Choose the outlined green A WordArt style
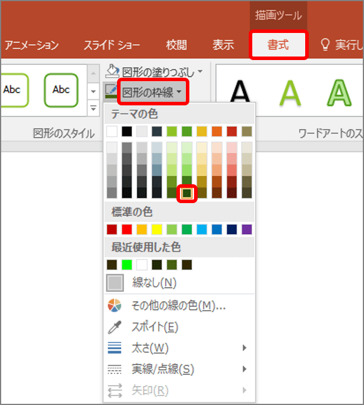364x405 pixels. (x=339, y=92)
